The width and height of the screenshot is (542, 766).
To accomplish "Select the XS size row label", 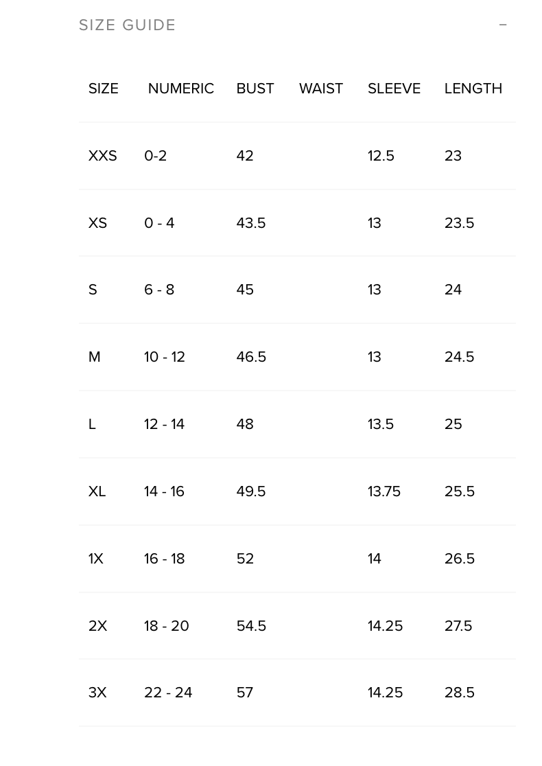I will click(98, 223).
